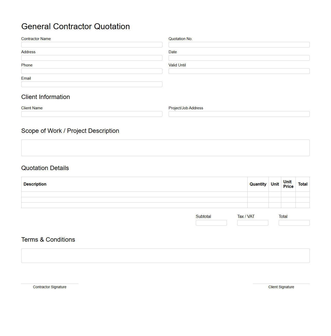Viewport: 331px width, 336px height.
Task: Click the Unit cell in the first row
Action: click(275, 194)
